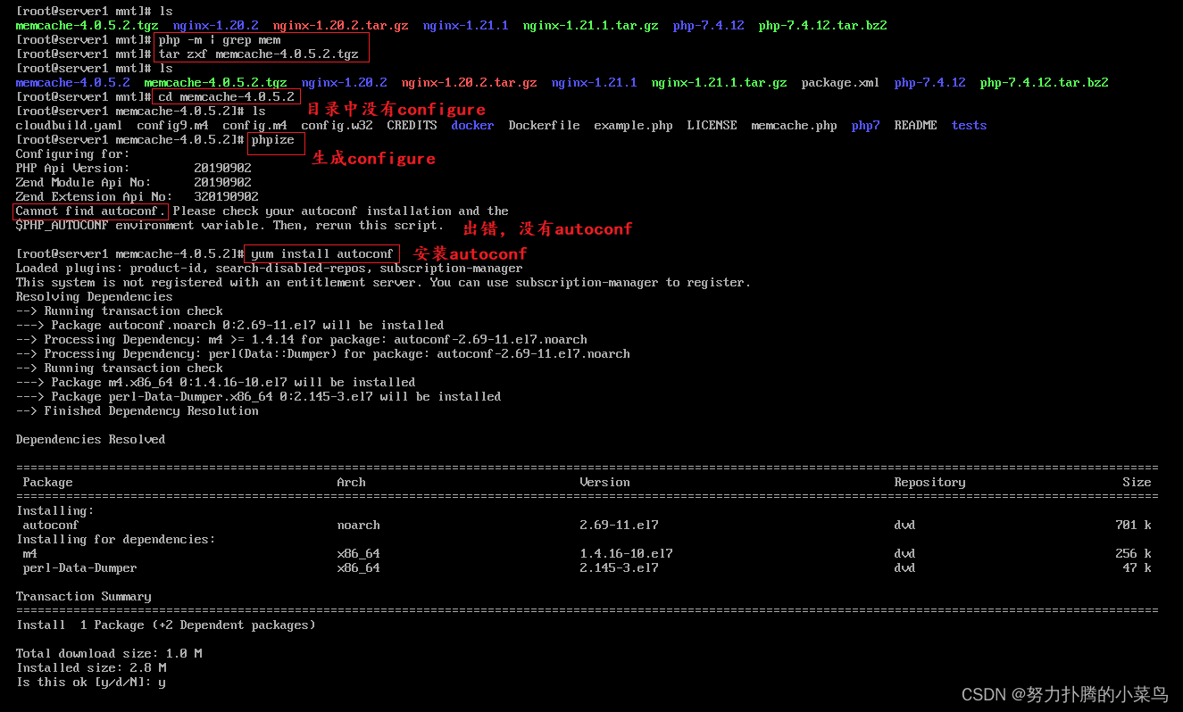Click the CREDITS file name

tap(412, 126)
